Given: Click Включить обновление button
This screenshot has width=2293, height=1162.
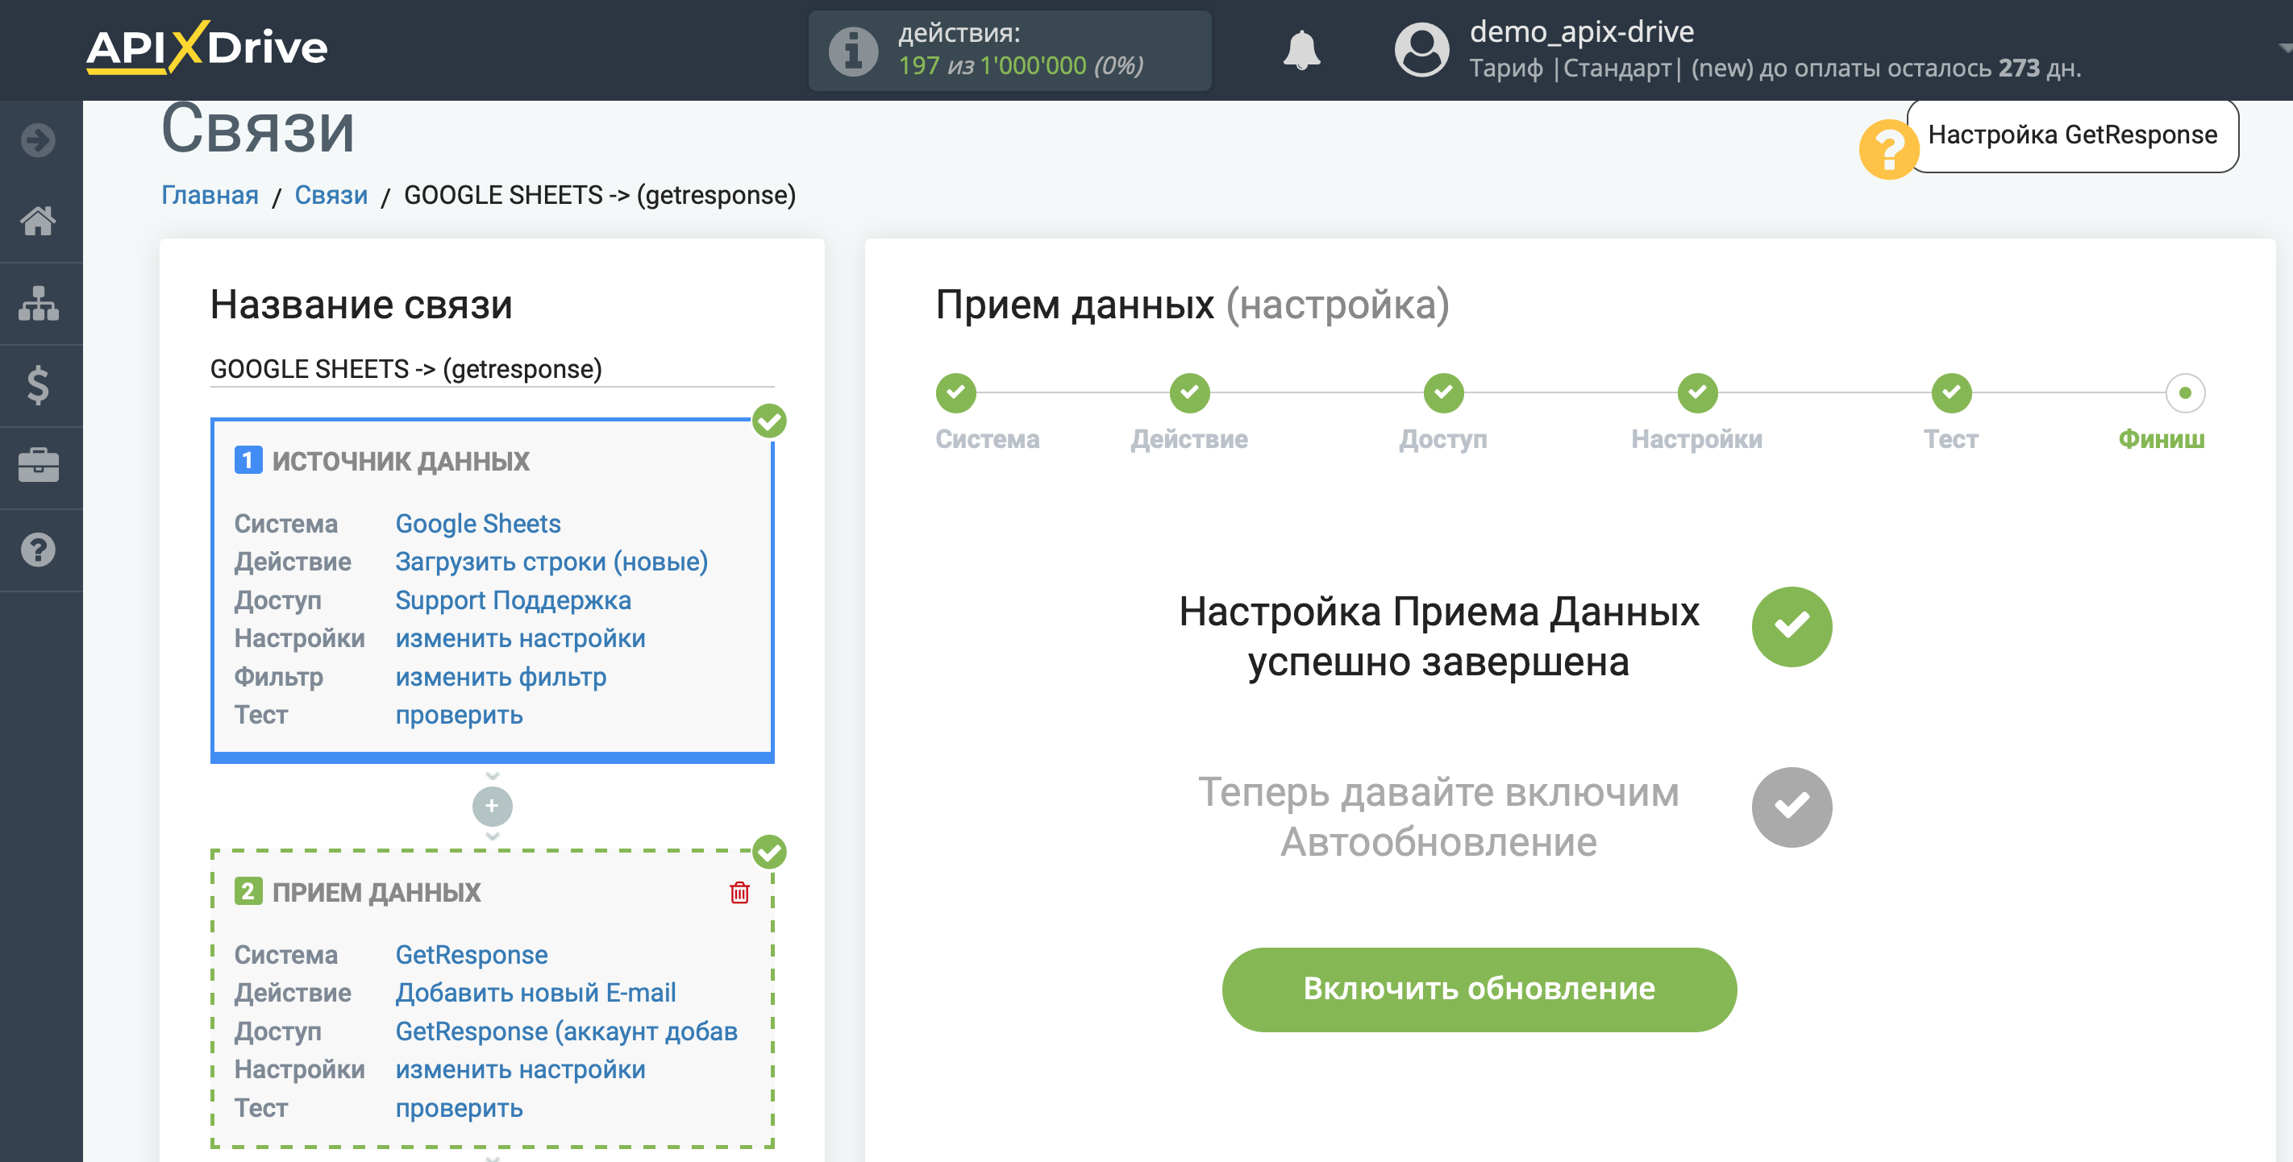Looking at the screenshot, I should 1479,990.
